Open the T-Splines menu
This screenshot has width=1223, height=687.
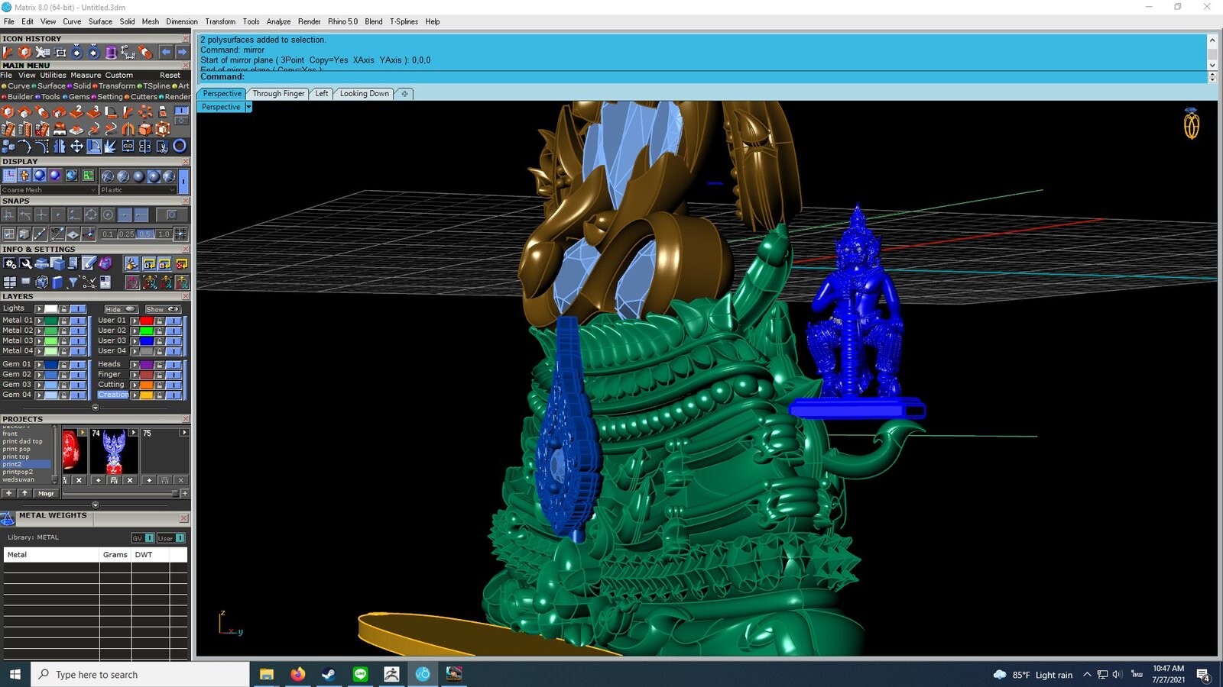[404, 21]
